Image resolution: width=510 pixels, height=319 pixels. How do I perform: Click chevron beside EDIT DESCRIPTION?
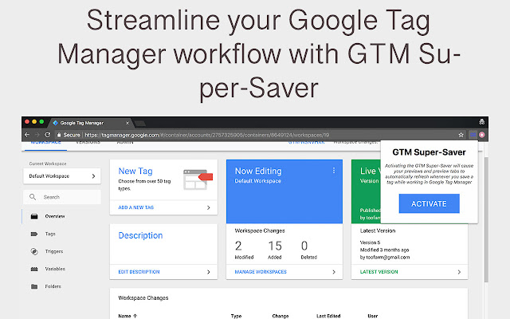click(x=209, y=272)
